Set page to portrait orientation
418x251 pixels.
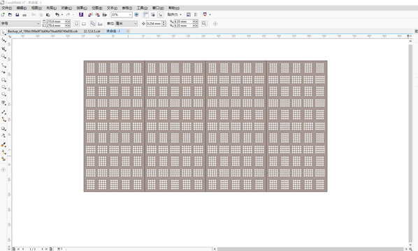(x=76, y=24)
